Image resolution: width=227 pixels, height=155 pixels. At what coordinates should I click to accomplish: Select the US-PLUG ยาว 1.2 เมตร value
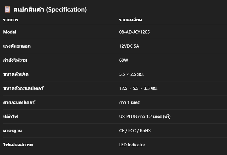pyautogui.click(x=145, y=116)
